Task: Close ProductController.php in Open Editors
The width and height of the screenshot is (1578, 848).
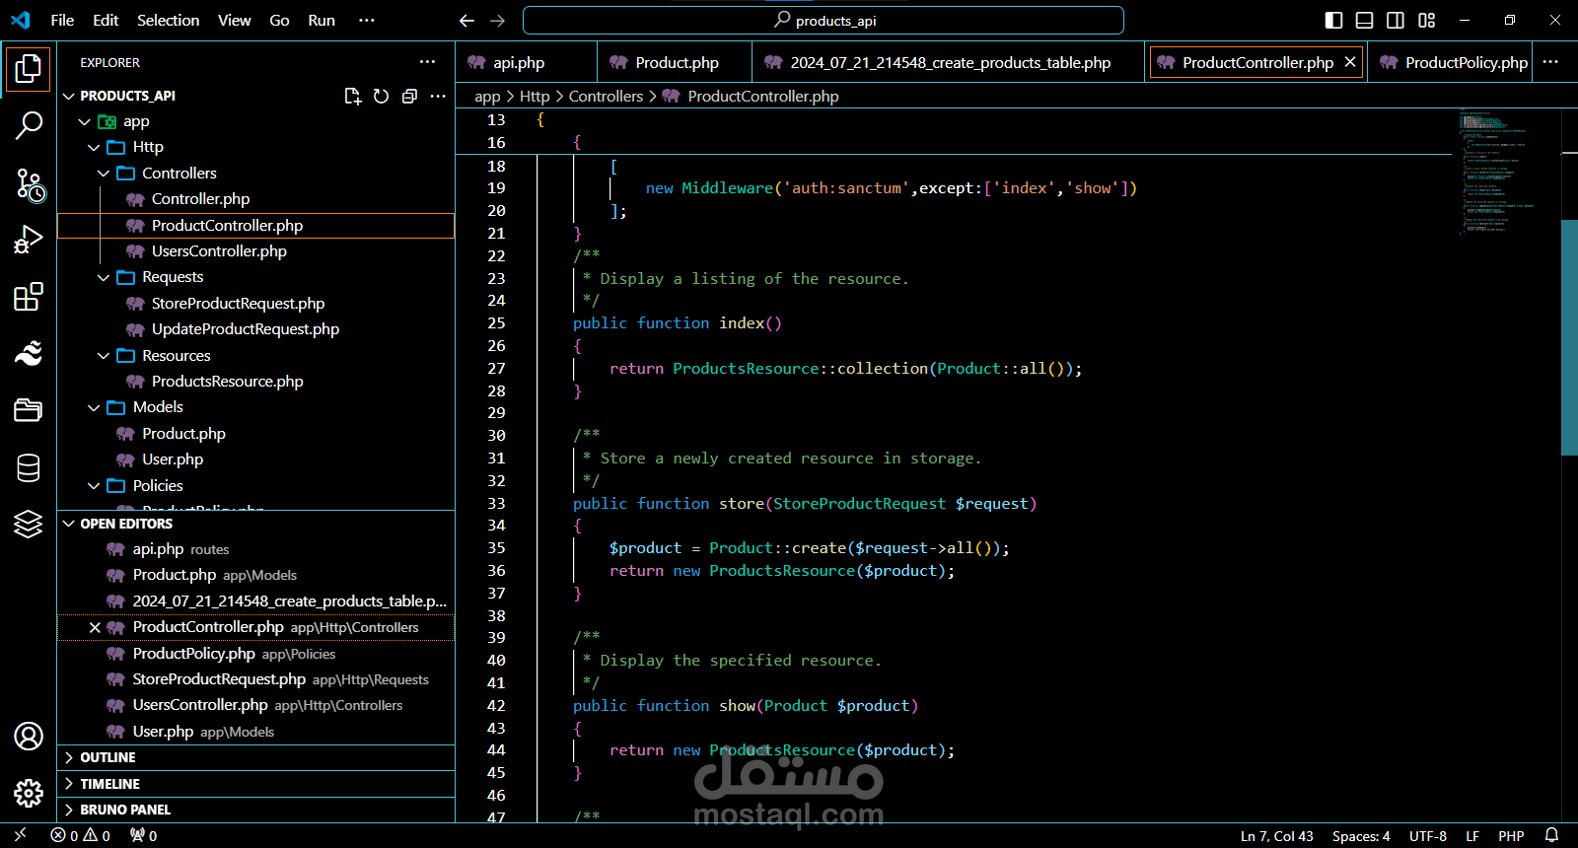Action: [x=95, y=627]
